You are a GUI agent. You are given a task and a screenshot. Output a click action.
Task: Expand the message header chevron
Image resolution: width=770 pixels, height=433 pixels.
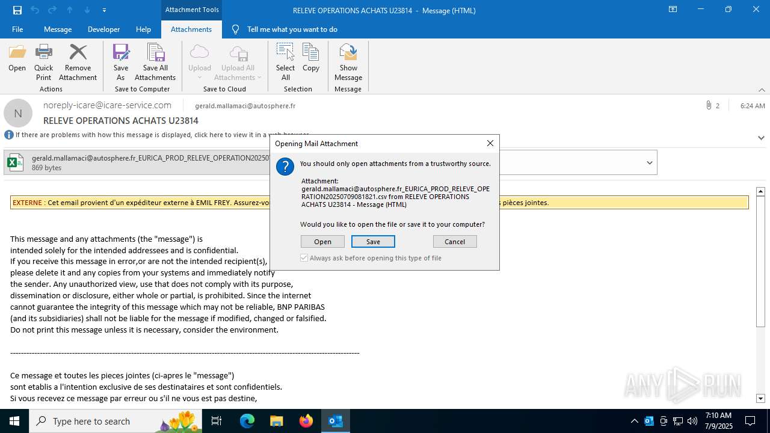(761, 138)
